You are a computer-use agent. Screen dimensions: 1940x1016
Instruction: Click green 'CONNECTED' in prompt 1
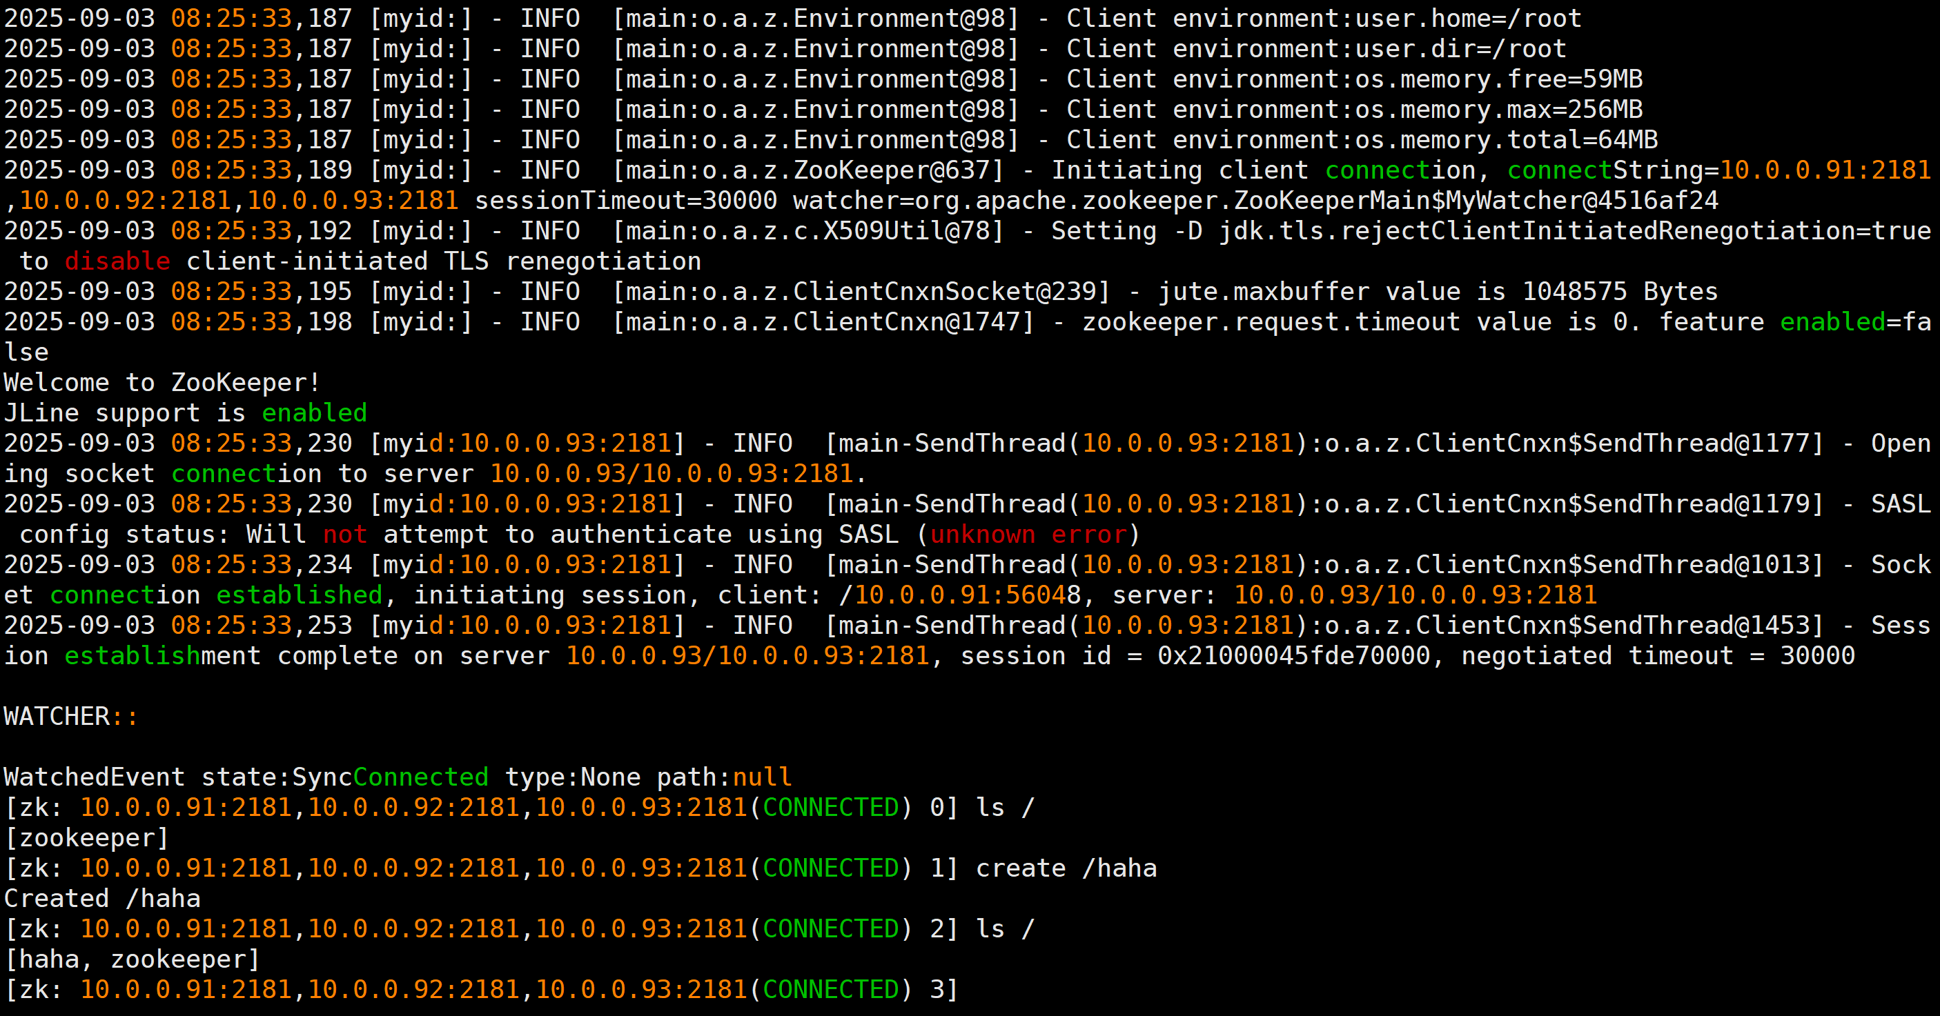(x=831, y=868)
